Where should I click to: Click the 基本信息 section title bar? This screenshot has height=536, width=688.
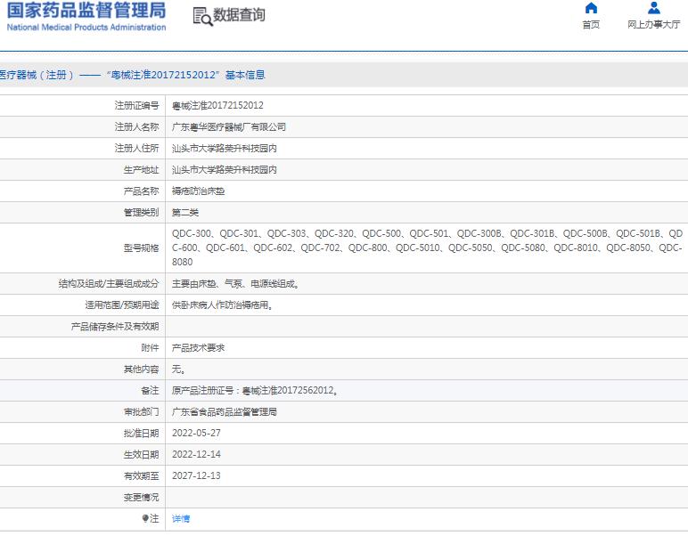134,76
